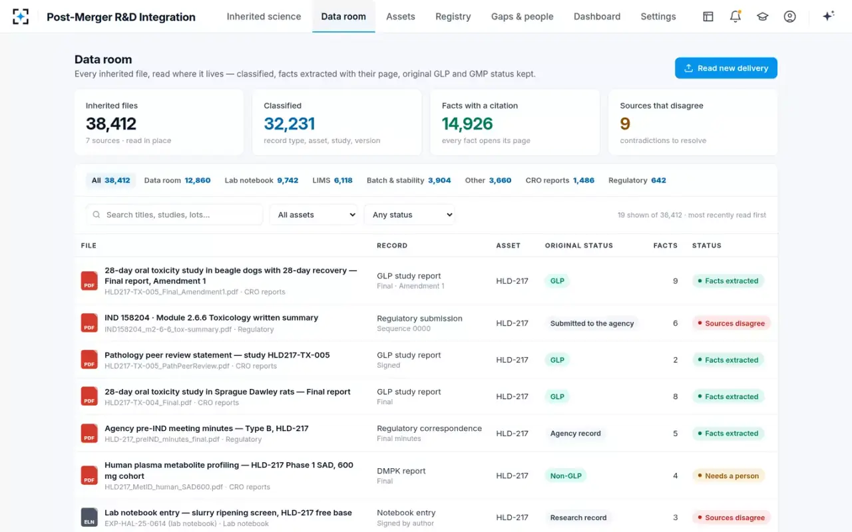Click the app logo icon

click(x=21, y=17)
